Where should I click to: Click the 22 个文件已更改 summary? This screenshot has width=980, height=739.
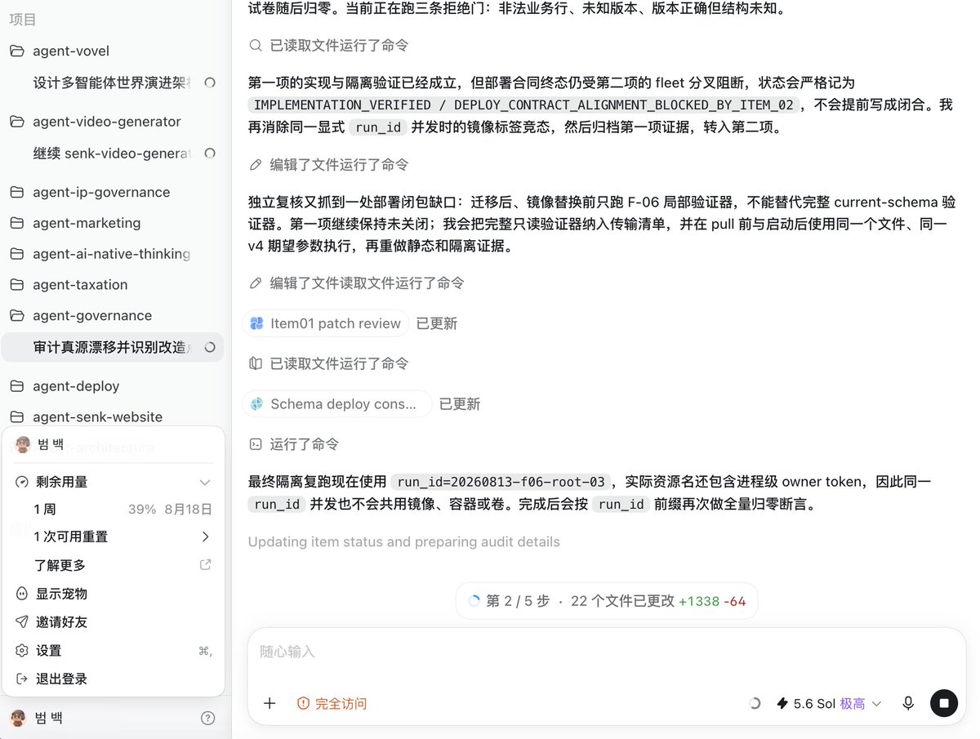pyautogui.click(x=622, y=601)
